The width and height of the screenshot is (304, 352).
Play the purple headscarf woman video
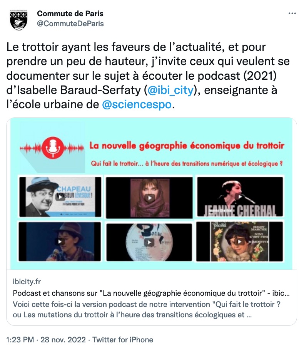(x=149, y=198)
